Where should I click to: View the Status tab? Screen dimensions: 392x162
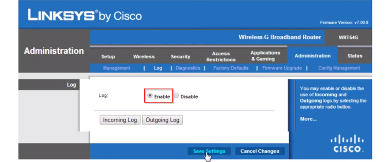[x=354, y=56]
